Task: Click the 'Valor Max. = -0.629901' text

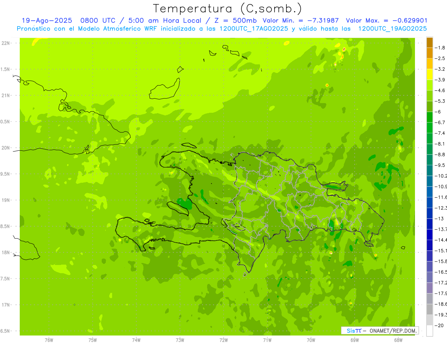Action: [387, 20]
